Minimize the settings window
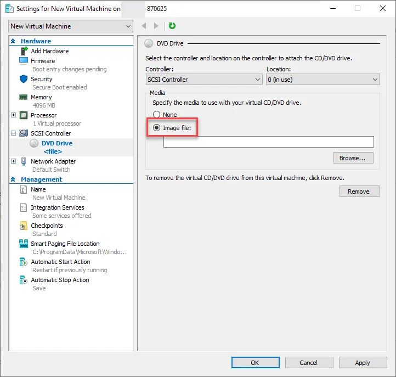Image resolution: width=396 pixels, height=377 pixels. coord(333,8)
